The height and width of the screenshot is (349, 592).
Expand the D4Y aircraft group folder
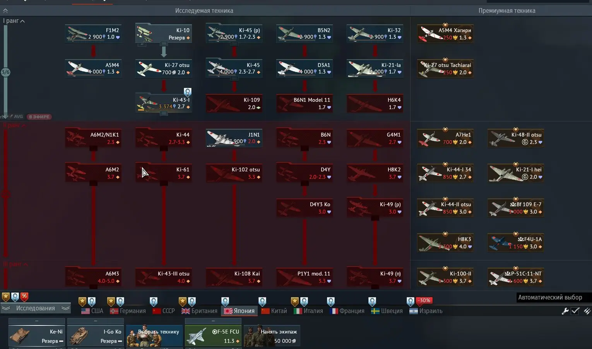305,173
